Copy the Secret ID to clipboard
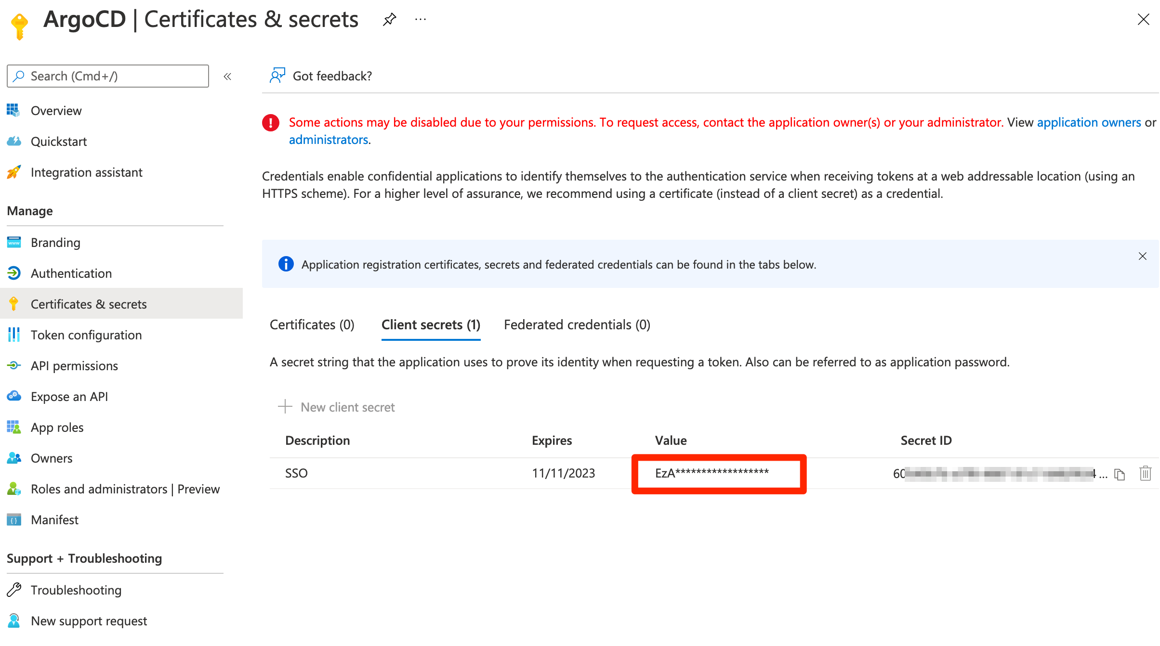This screenshot has width=1160, height=646. tap(1120, 474)
